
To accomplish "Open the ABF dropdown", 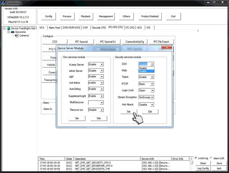I will click(x=102, y=76).
